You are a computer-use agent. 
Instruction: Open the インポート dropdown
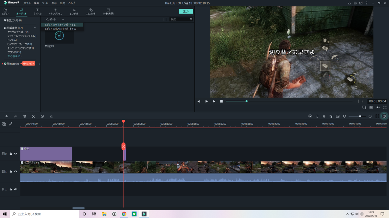(x=55, y=19)
